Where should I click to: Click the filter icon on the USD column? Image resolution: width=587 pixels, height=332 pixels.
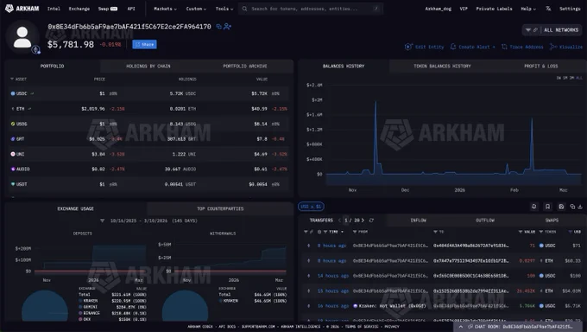[571, 232]
